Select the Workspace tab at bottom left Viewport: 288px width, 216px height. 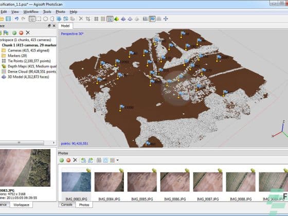pyautogui.click(x=21, y=205)
